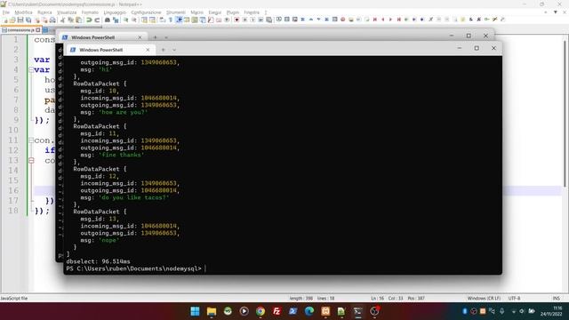The width and height of the screenshot is (569, 320).
Task: Start macro recording with red dot icon
Action: point(236,20)
